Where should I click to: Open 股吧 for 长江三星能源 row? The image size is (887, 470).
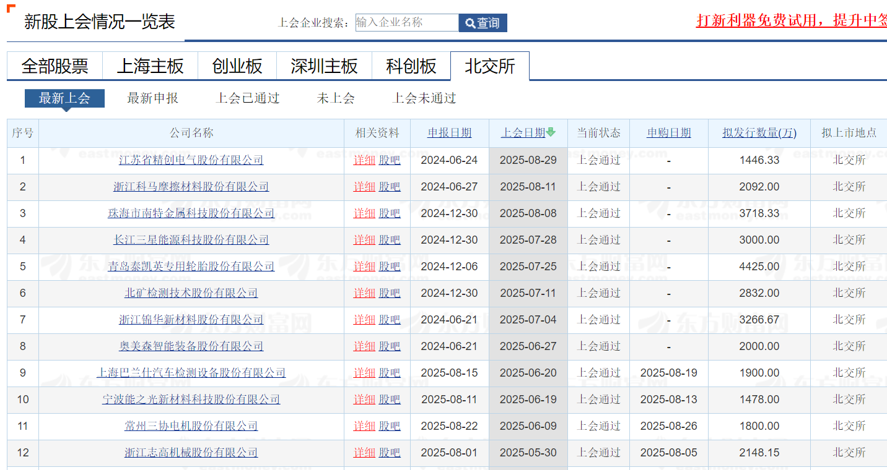(390, 240)
